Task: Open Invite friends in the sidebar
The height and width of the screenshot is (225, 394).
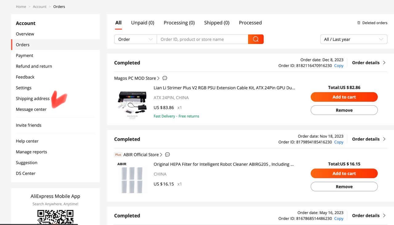Action: point(29,125)
